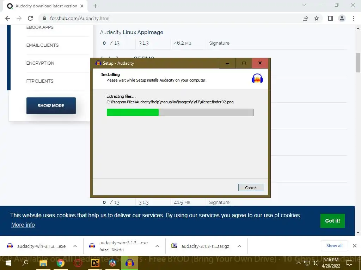Go back in the browser
361x270 pixels.
8,18
